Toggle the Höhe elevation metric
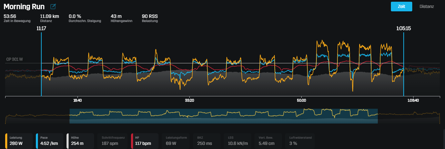Image resolution: width=445 pixels, height=149 pixels. [80, 141]
